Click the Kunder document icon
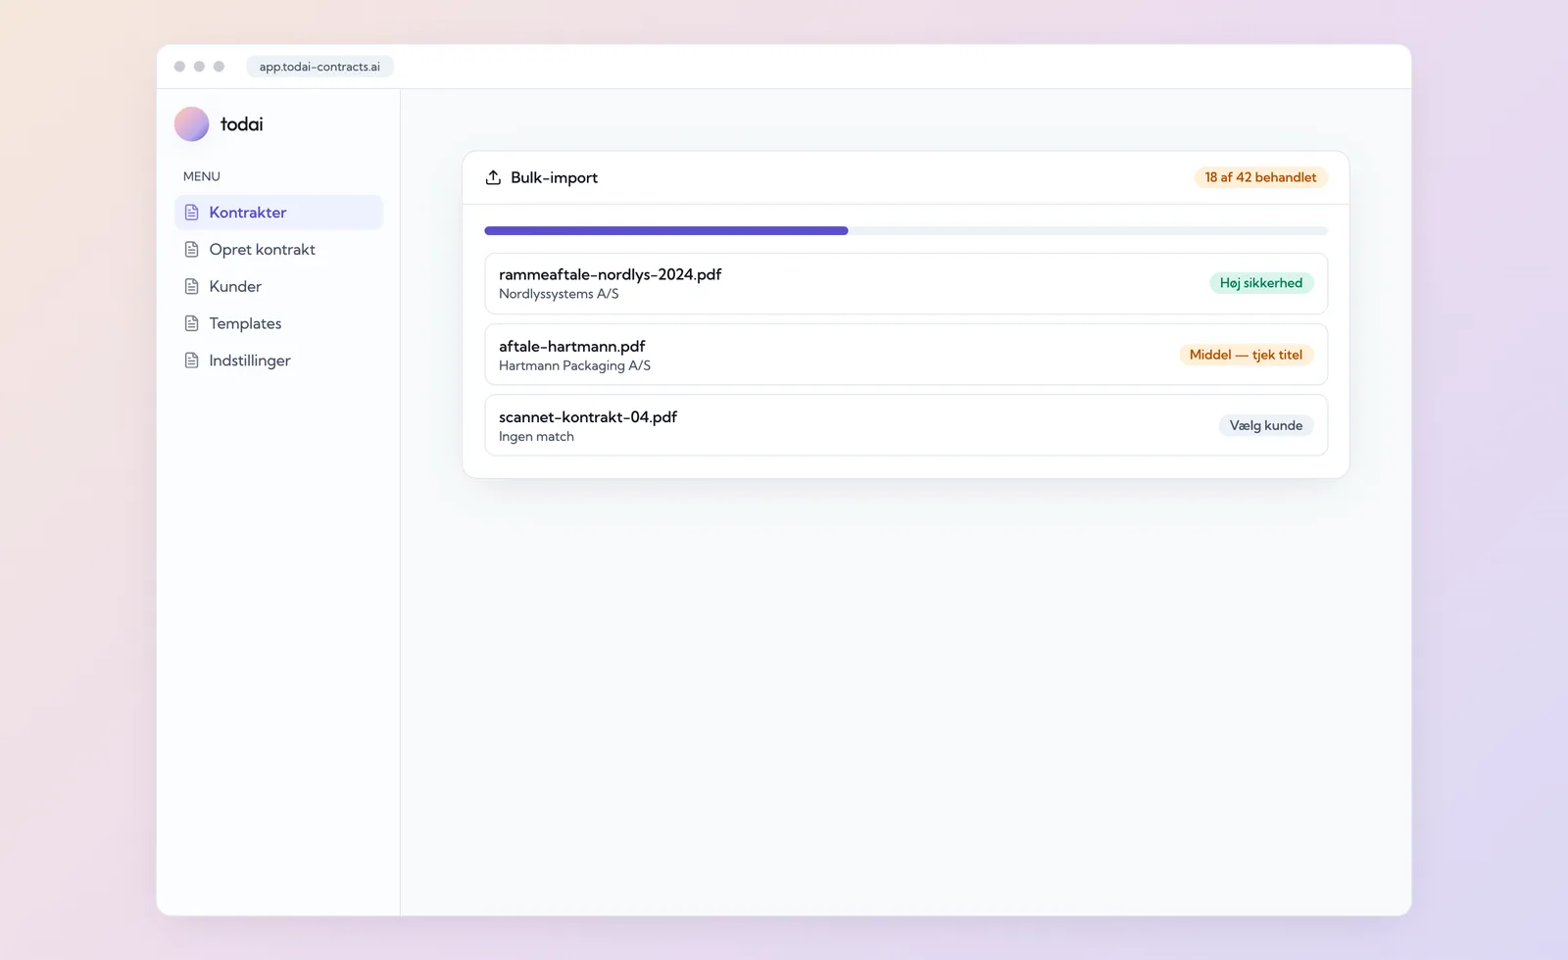Image resolution: width=1568 pixels, height=960 pixels. [192, 287]
